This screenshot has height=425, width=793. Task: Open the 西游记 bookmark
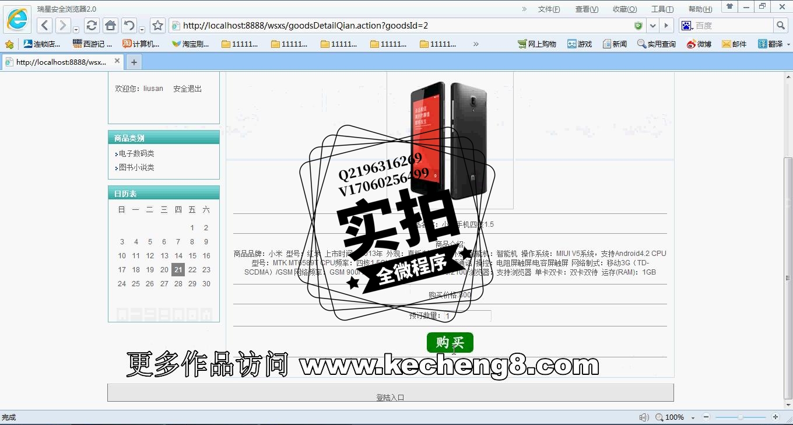[x=92, y=44]
